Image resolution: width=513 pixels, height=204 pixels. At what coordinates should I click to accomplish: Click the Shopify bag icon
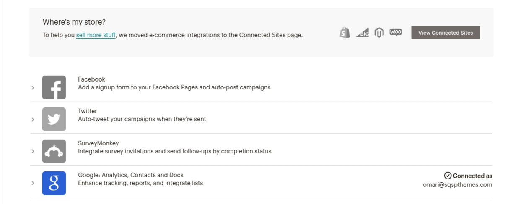click(345, 33)
